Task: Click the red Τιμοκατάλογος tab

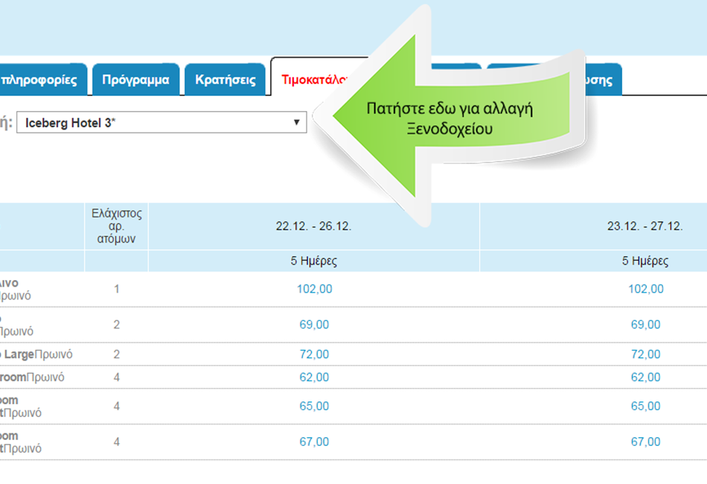Action: (x=313, y=80)
